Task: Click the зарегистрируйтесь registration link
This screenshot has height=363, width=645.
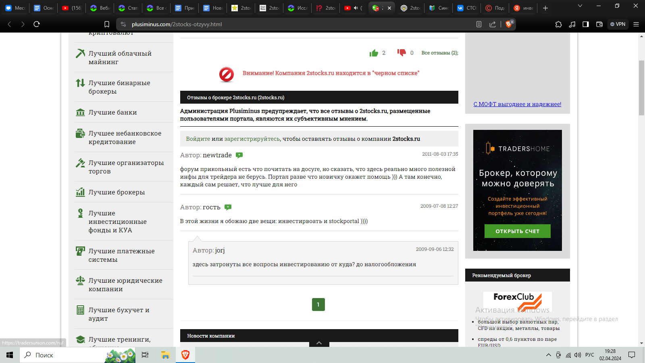Action: point(252,139)
